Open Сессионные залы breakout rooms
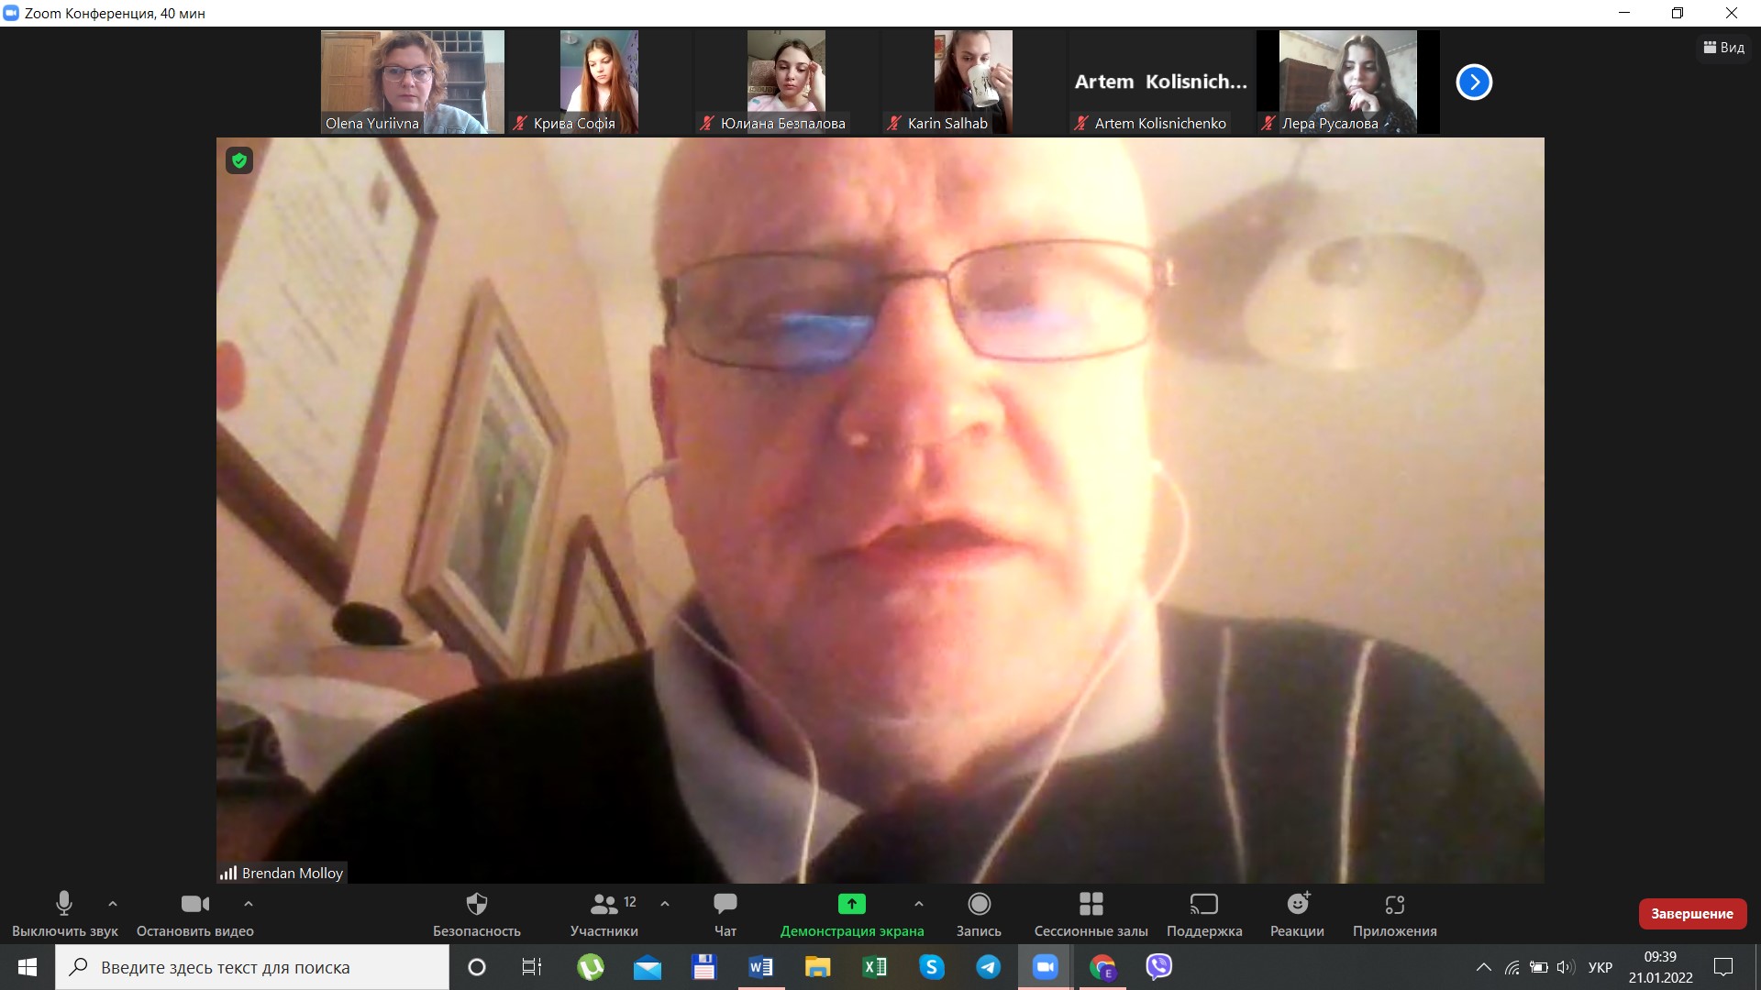This screenshot has width=1761, height=990. coord(1091,914)
